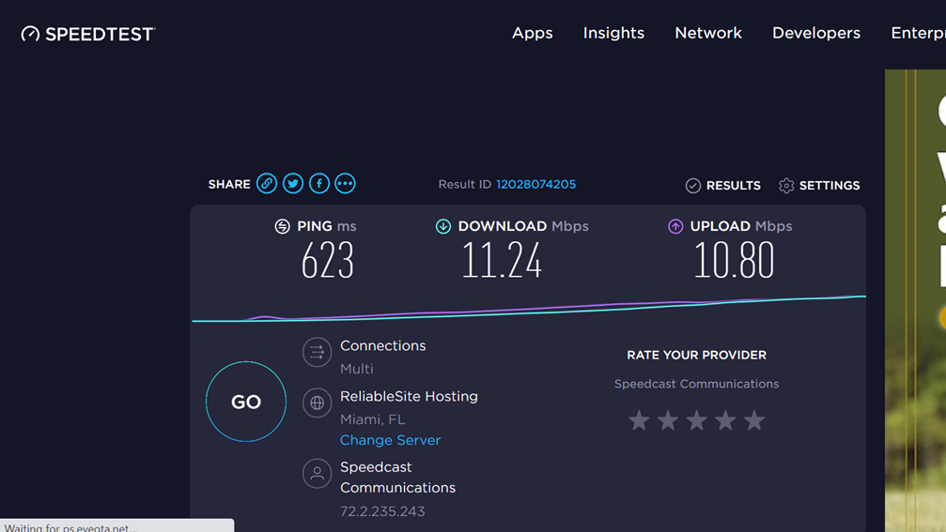Click the globe server icon
Image resolution: width=946 pixels, height=532 pixels.
tap(317, 403)
